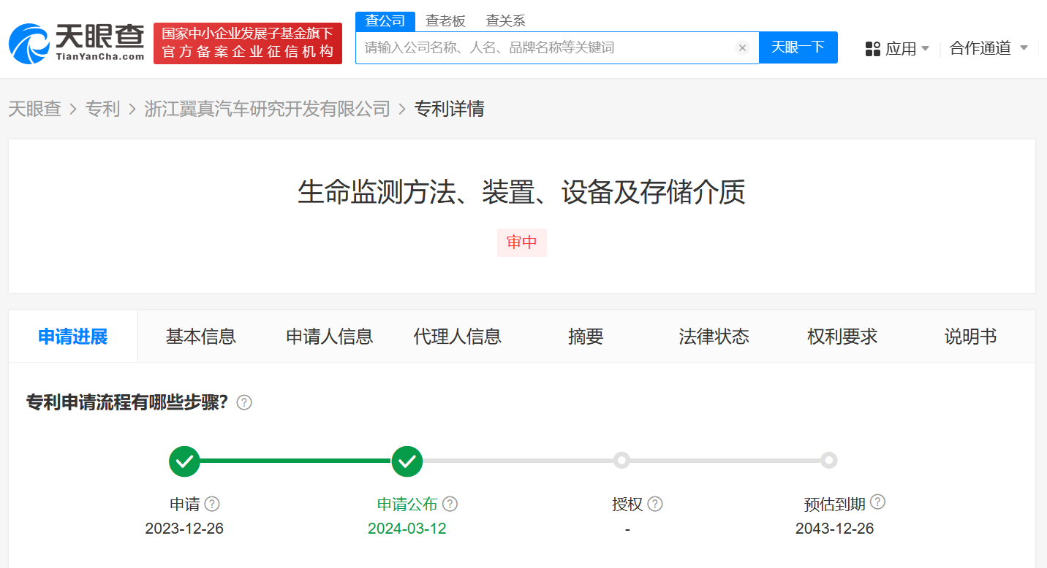Open the 法律状态 tab
This screenshot has height=568, width=1047.
coord(714,337)
